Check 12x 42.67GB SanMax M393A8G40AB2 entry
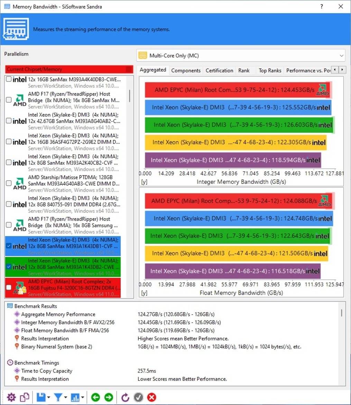The height and width of the screenshot is (405, 351). [9, 120]
